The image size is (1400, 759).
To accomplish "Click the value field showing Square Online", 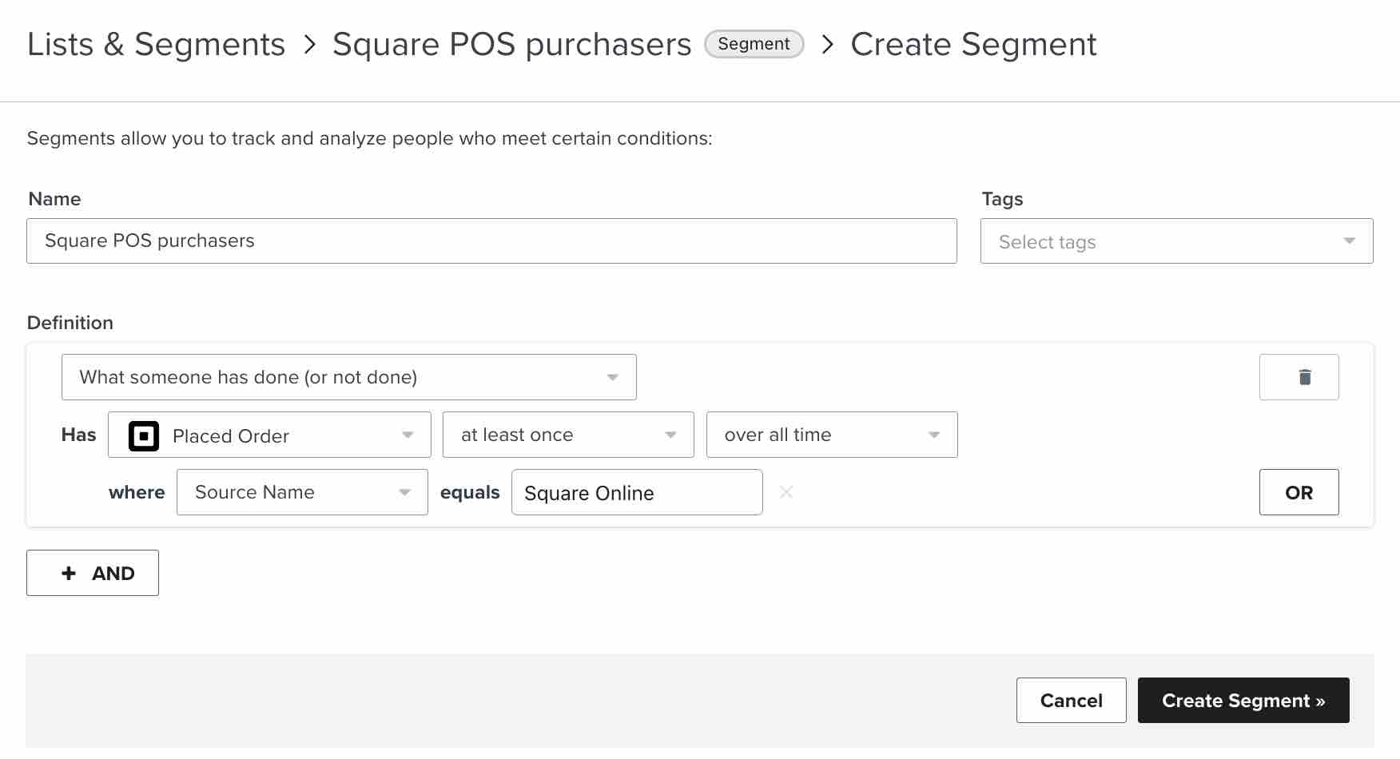I will tap(636, 492).
